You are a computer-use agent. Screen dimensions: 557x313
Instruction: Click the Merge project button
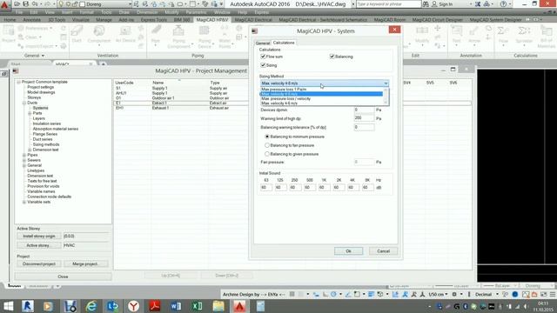85,264
